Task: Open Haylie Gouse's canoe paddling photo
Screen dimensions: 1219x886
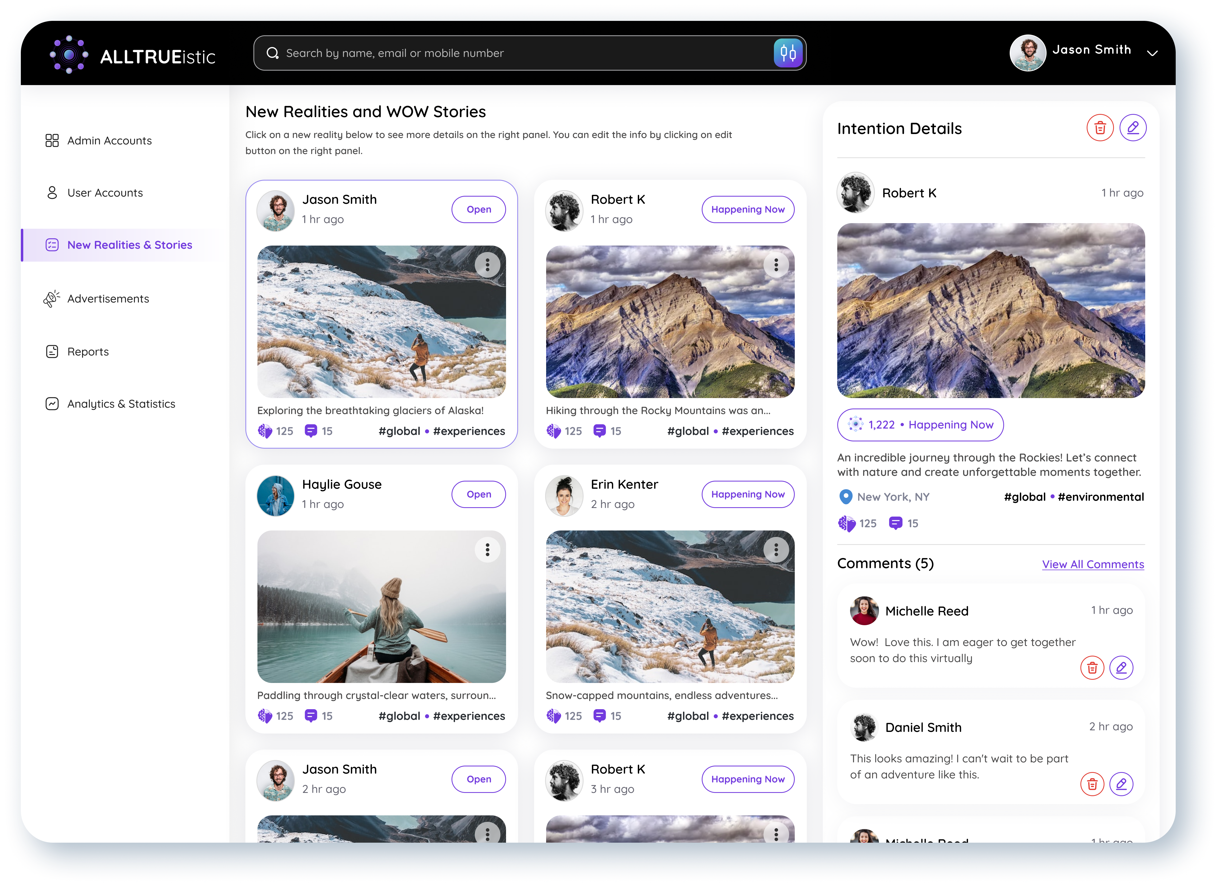Action: coord(381,606)
